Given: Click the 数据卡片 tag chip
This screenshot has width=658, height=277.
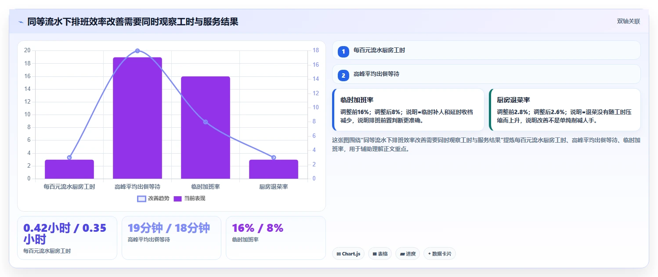Looking at the screenshot, I should point(440,254).
